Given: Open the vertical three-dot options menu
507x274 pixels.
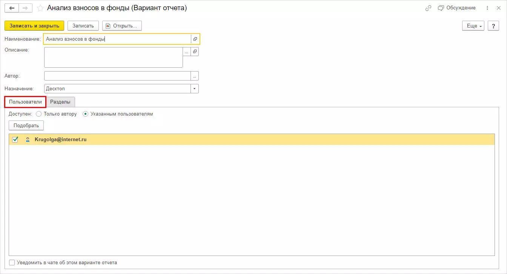Looking at the screenshot, I should coord(487,8).
